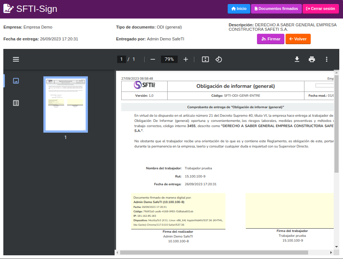Image resolution: width=343 pixels, height=259 pixels.
Task: Show page thumbnails view in sidebar
Action: (x=16, y=81)
